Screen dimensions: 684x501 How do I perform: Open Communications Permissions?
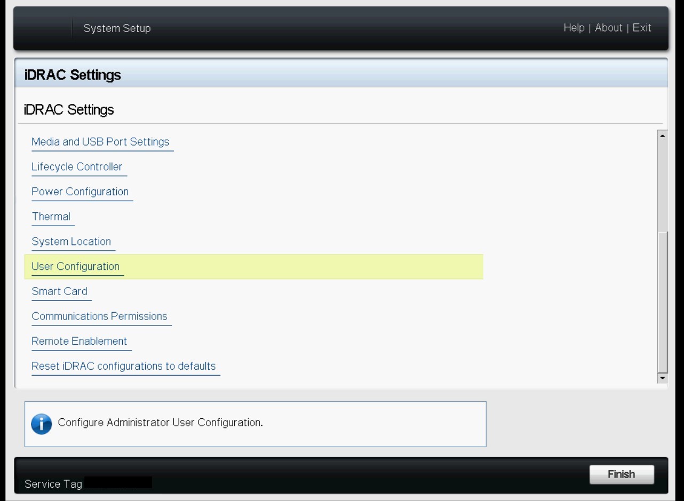(99, 316)
